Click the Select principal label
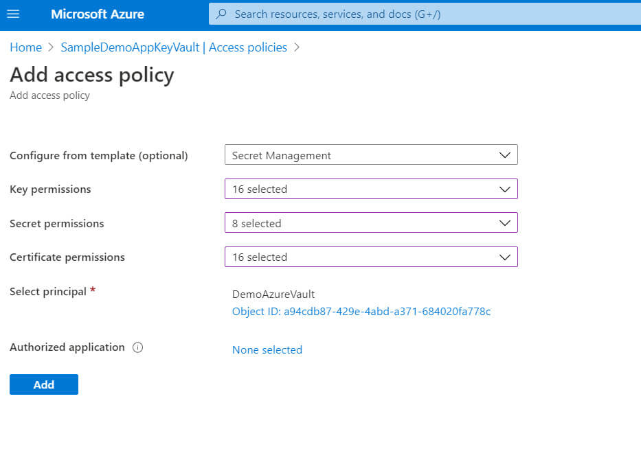Viewport: 641px width, 449px height. click(48, 292)
